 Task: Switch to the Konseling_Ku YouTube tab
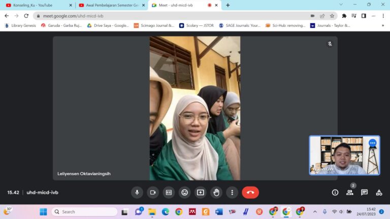36,5
